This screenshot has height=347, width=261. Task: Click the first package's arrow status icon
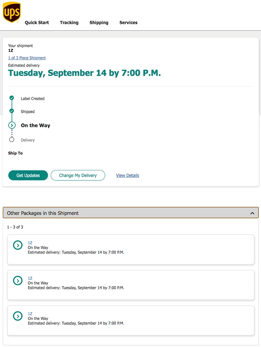(x=18, y=245)
